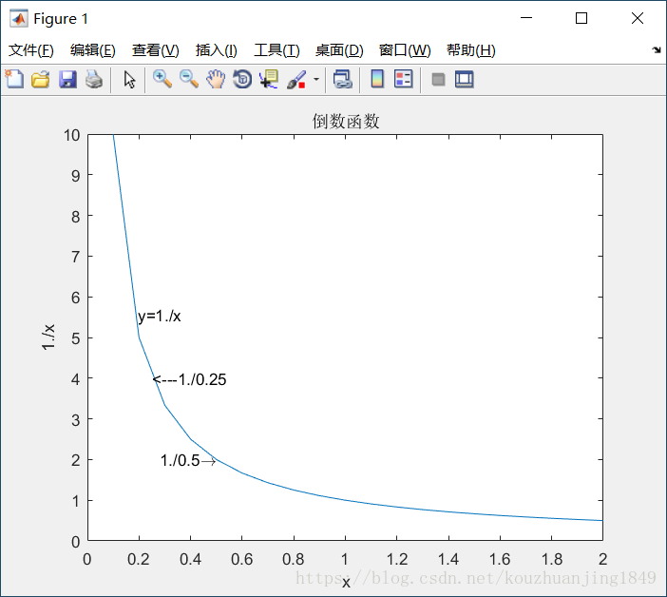Click the y-axis label 1./x
The image size is (667, 597).
(x=48, y=337)
